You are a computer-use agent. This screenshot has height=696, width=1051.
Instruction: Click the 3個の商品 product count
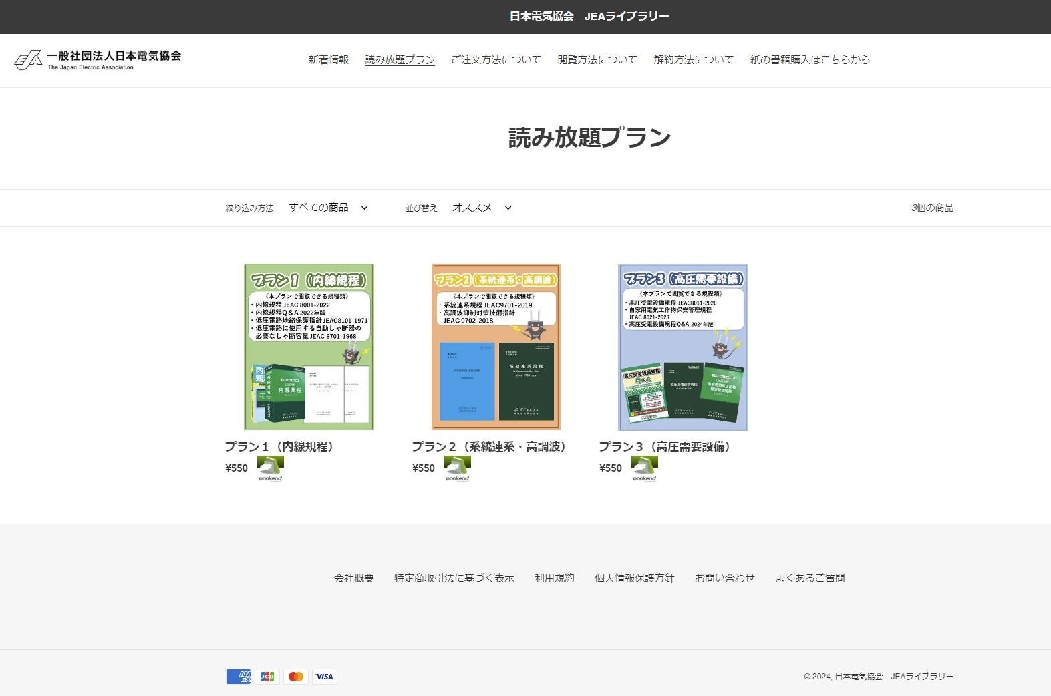click(x=932, y=208)
